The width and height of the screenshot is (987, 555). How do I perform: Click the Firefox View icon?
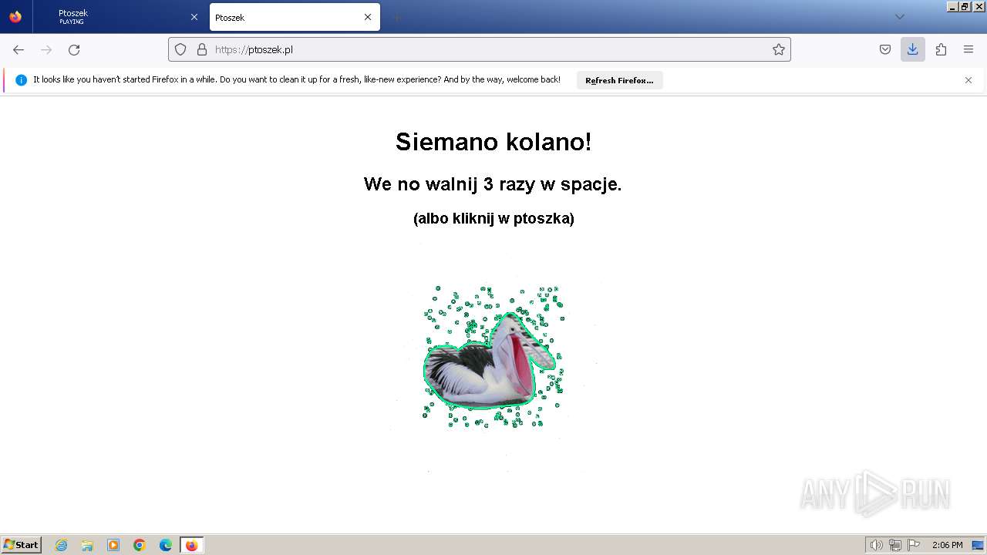click(x=15, y=17)
